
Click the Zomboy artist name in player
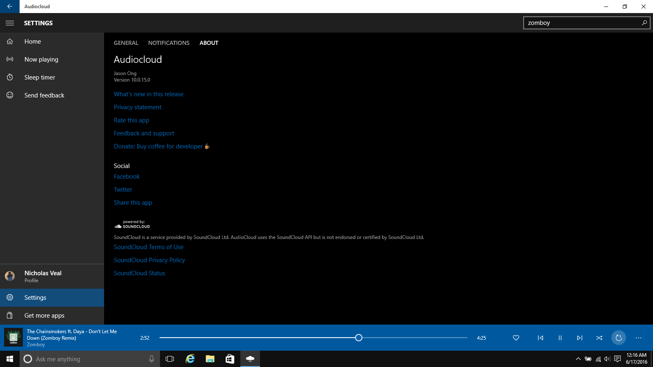36,345
